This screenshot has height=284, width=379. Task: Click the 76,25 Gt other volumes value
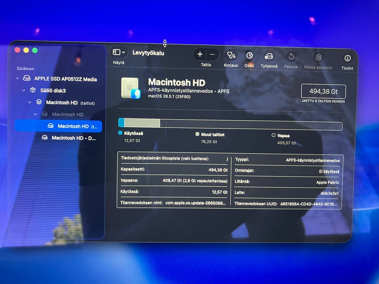[209, 142]
